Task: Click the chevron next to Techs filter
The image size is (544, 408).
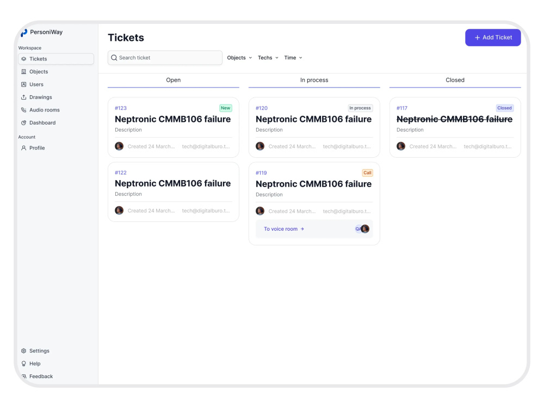Action: tap(277, 58)
